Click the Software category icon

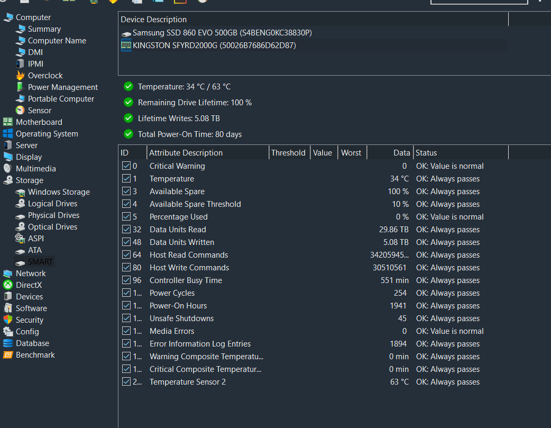(8, 308)
